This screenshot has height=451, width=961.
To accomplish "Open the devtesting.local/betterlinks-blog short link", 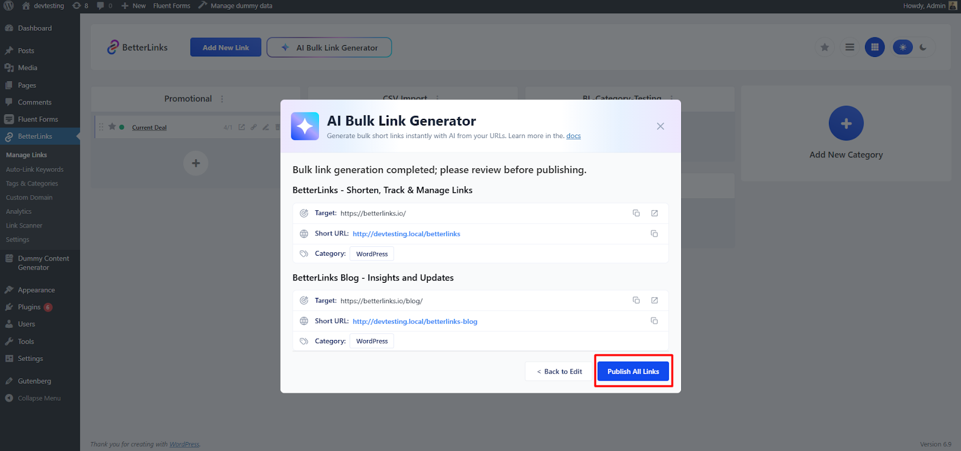I will [x=415, y=321].
